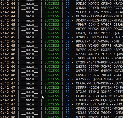
Task: Click SUCCESS on the XC7RK-9TXVR row
Action: (x=52, y=16)
